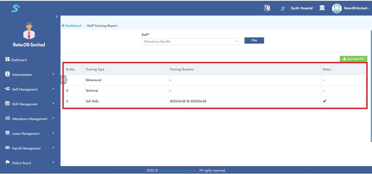Click the green check status for Soft Skills
The width and height of the screenshot is (372, 174).
coord(324,101)
